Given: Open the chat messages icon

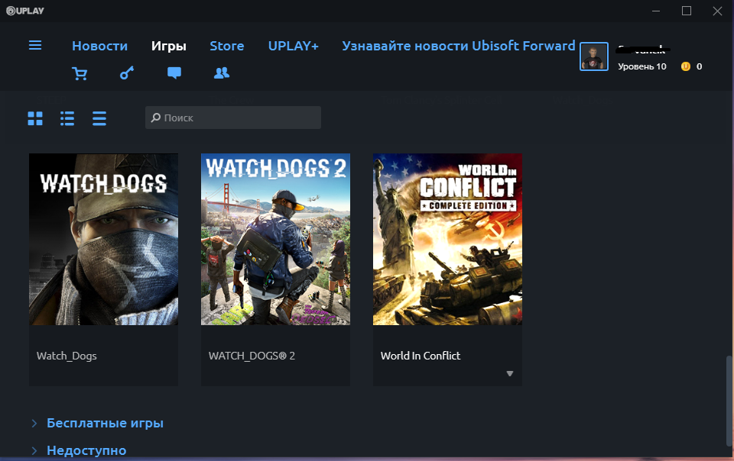Looking at the screenshot, I should 174,73.
